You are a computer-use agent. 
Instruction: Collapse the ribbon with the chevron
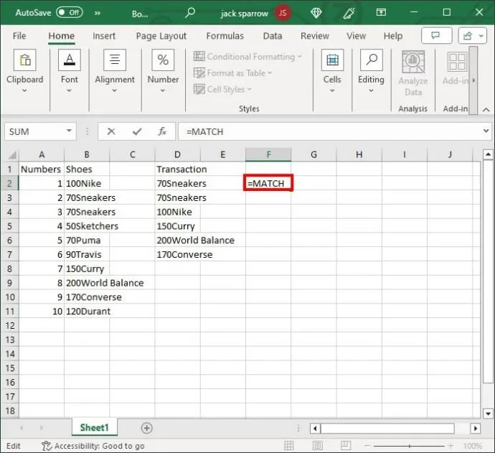[x=486, y=110]
